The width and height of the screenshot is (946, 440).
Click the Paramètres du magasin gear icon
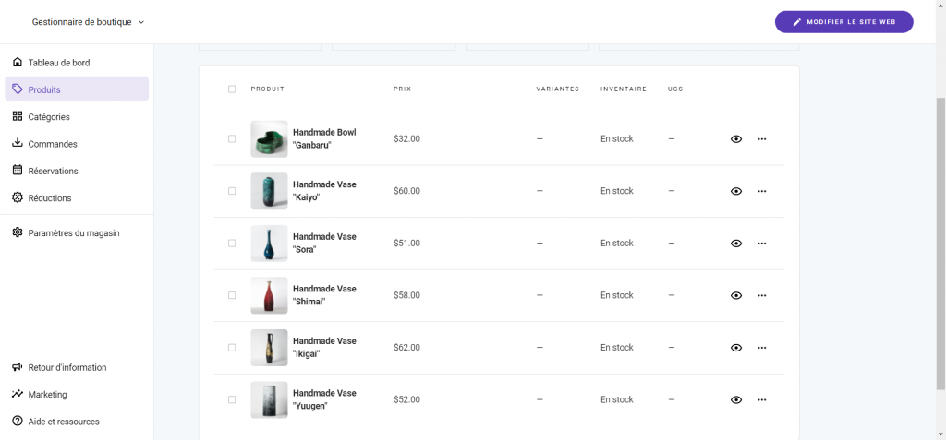pos(18,233)
